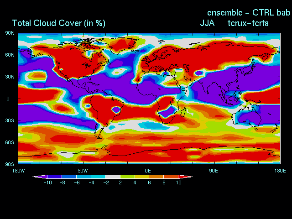
Task: Click the 30S latitude label
Action: 10,120
